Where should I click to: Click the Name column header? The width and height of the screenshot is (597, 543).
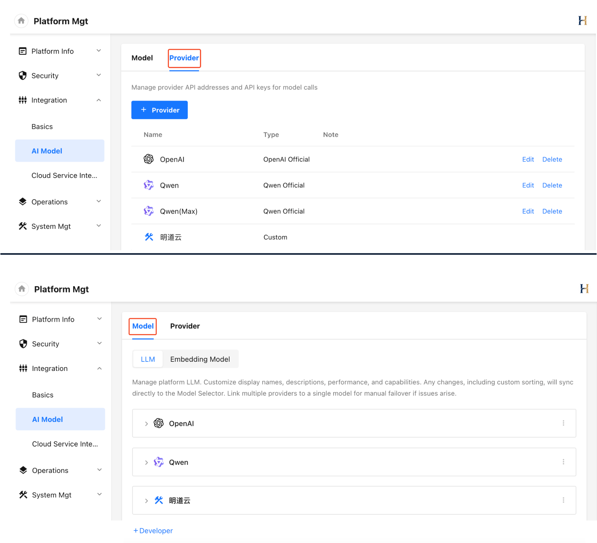point(153,134)
